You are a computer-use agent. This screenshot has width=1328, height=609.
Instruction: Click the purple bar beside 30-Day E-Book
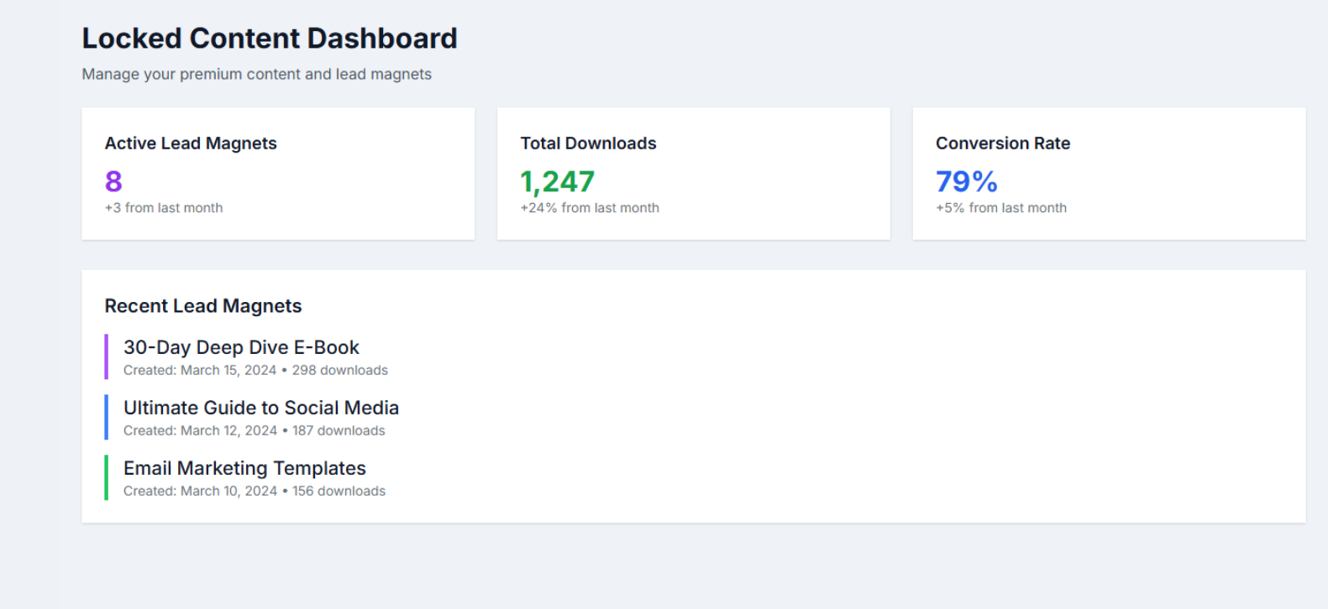107,357
